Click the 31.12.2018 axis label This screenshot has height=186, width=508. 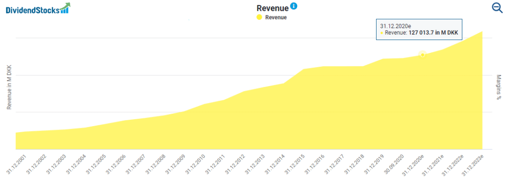pos(355,165)
